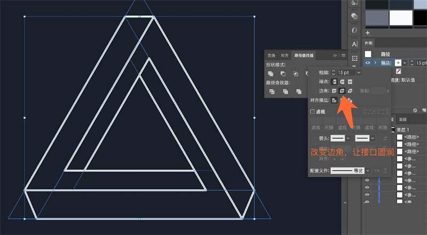Click the stroke color box in appearance
The width and height of the screenshot is (427, 235).
pyautogui.click(x=398, y=63)
